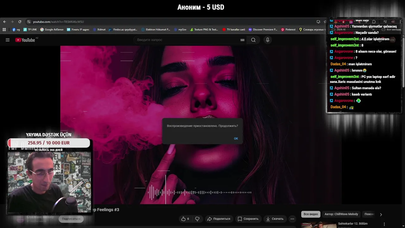Click the ChillWave Melody channel name
This screenshot has height=228, width=405.
(x=40, y=217)
